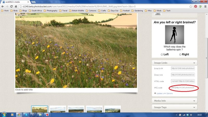This screenshot has width=208, height=117.
Task: Click the main wildflower meadow photo
Action: (x=76, y=50)
